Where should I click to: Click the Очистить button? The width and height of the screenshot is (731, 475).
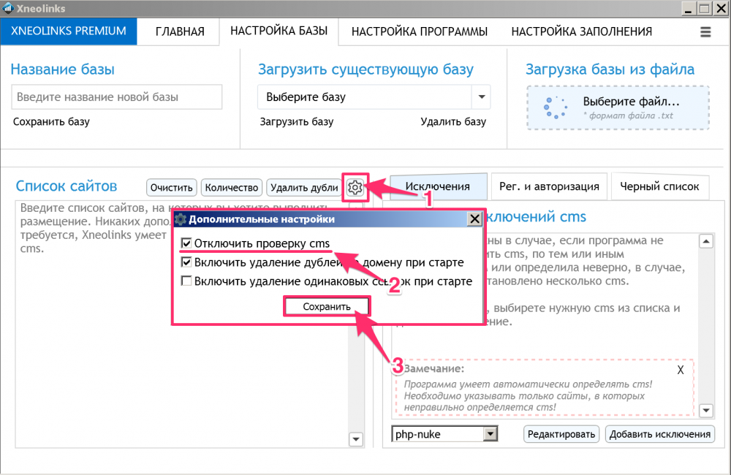172,187
